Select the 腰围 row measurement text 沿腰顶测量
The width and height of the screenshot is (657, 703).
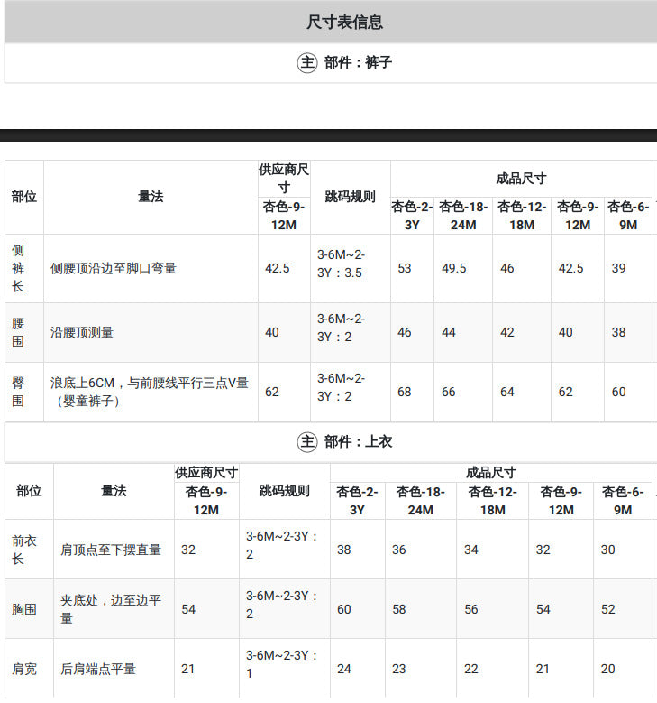[81, 332]
